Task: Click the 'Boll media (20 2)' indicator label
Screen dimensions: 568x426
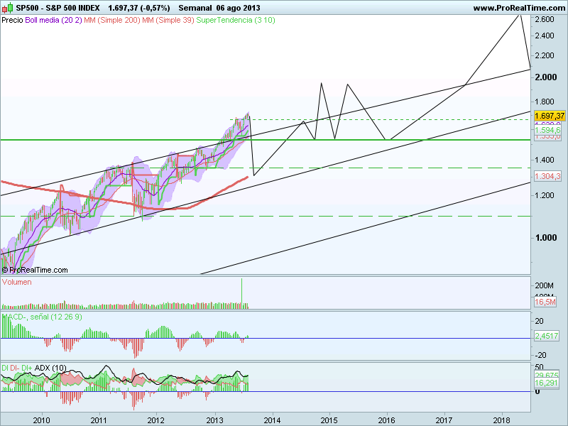Action: pyautogui.click(x=53, y=21)
